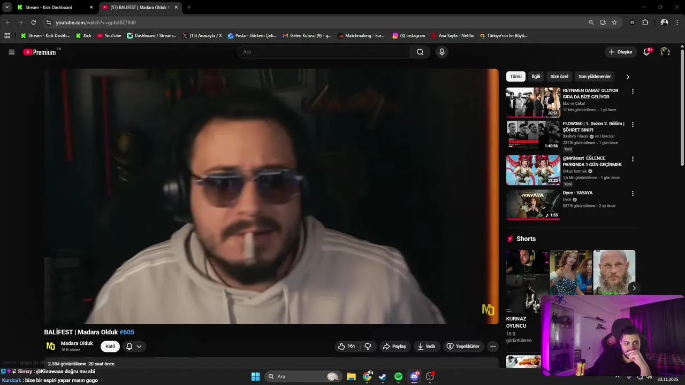Open Steam from the taskbar
Image resolution: width=685 pixels, height=385 pixels.
click(x=383, y=376)
